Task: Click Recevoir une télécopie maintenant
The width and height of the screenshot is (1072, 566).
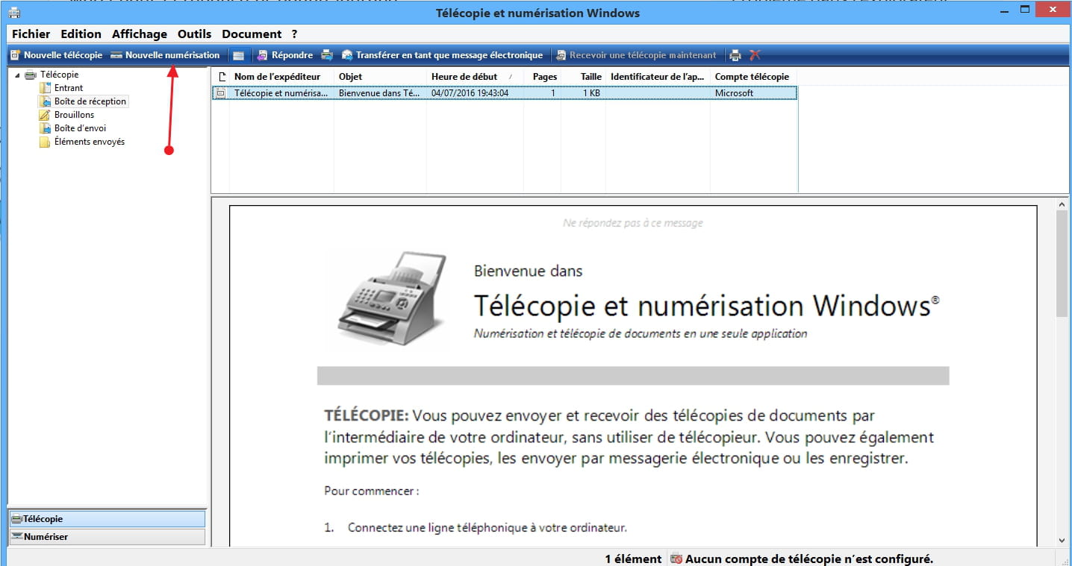Action: click(x=636, y=55)
